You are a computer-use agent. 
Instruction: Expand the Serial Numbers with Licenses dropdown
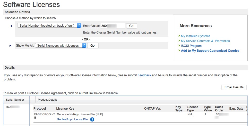point(61,46)
